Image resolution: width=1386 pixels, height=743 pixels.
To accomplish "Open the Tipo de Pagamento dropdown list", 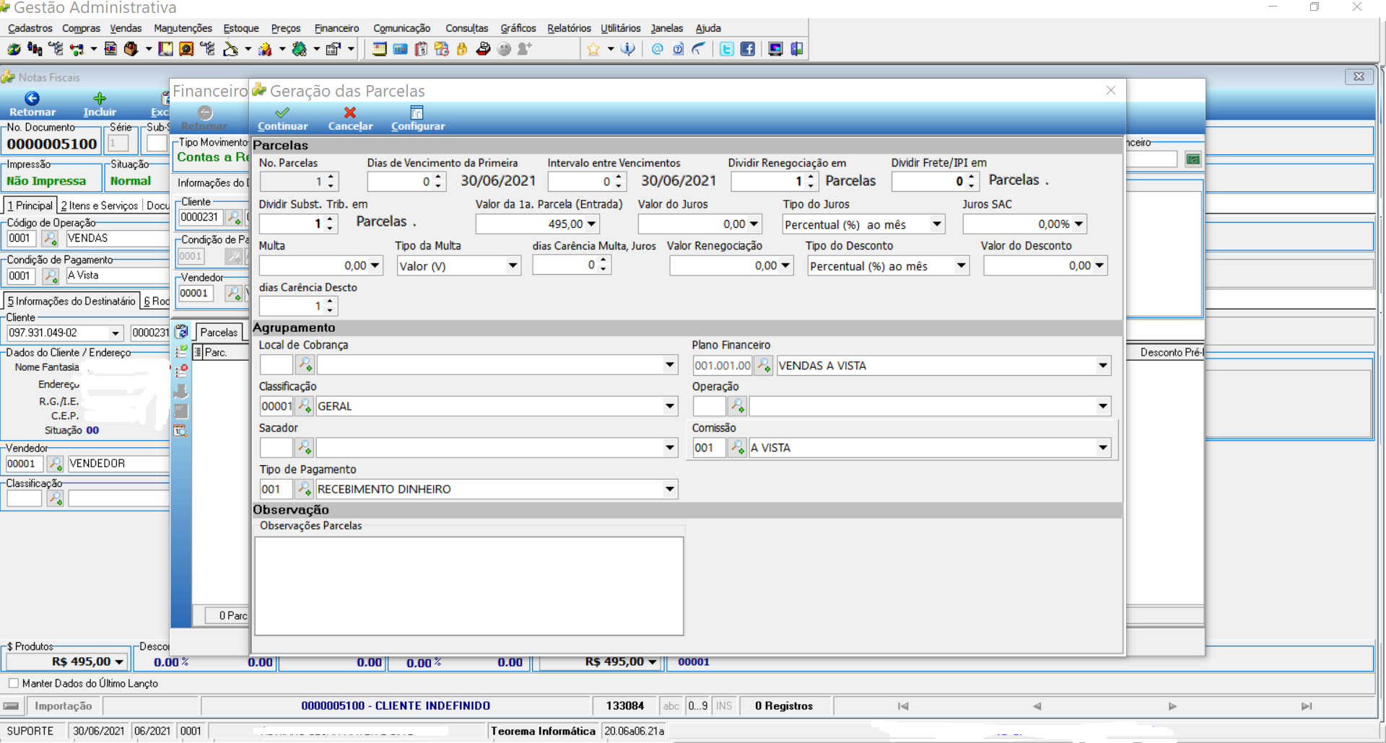I will [x=670, y=489].
